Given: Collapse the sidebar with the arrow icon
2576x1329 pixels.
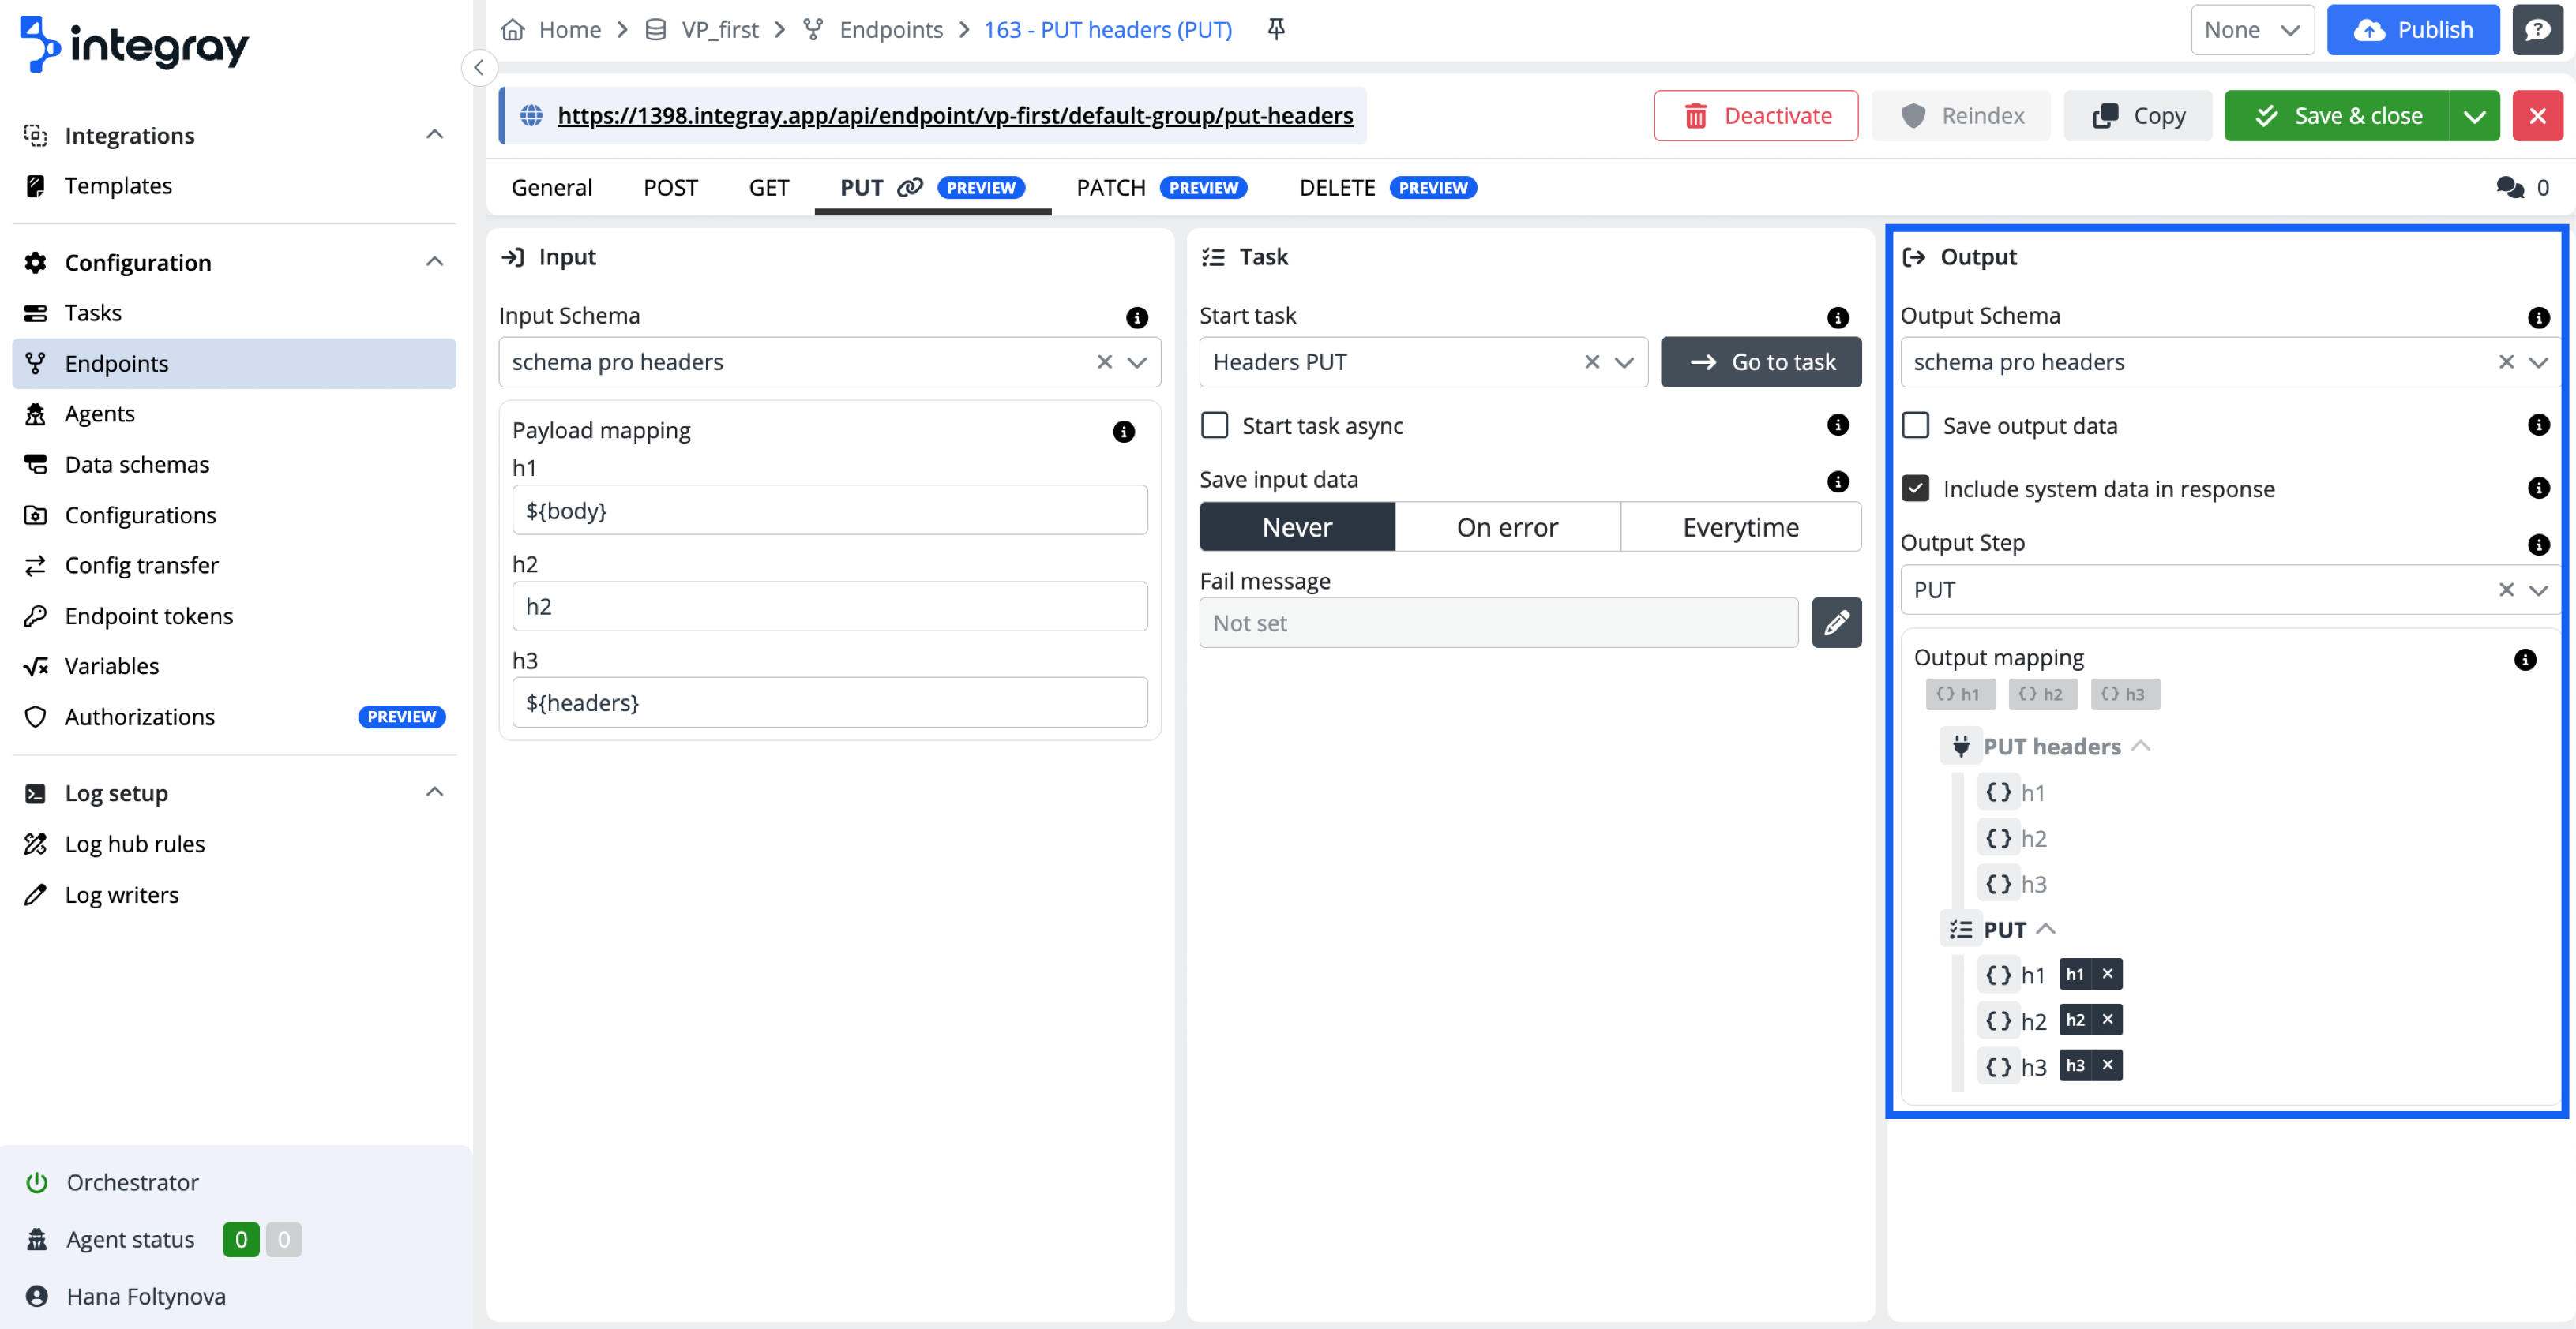Looking at the screenshot, I should point(479,67).
